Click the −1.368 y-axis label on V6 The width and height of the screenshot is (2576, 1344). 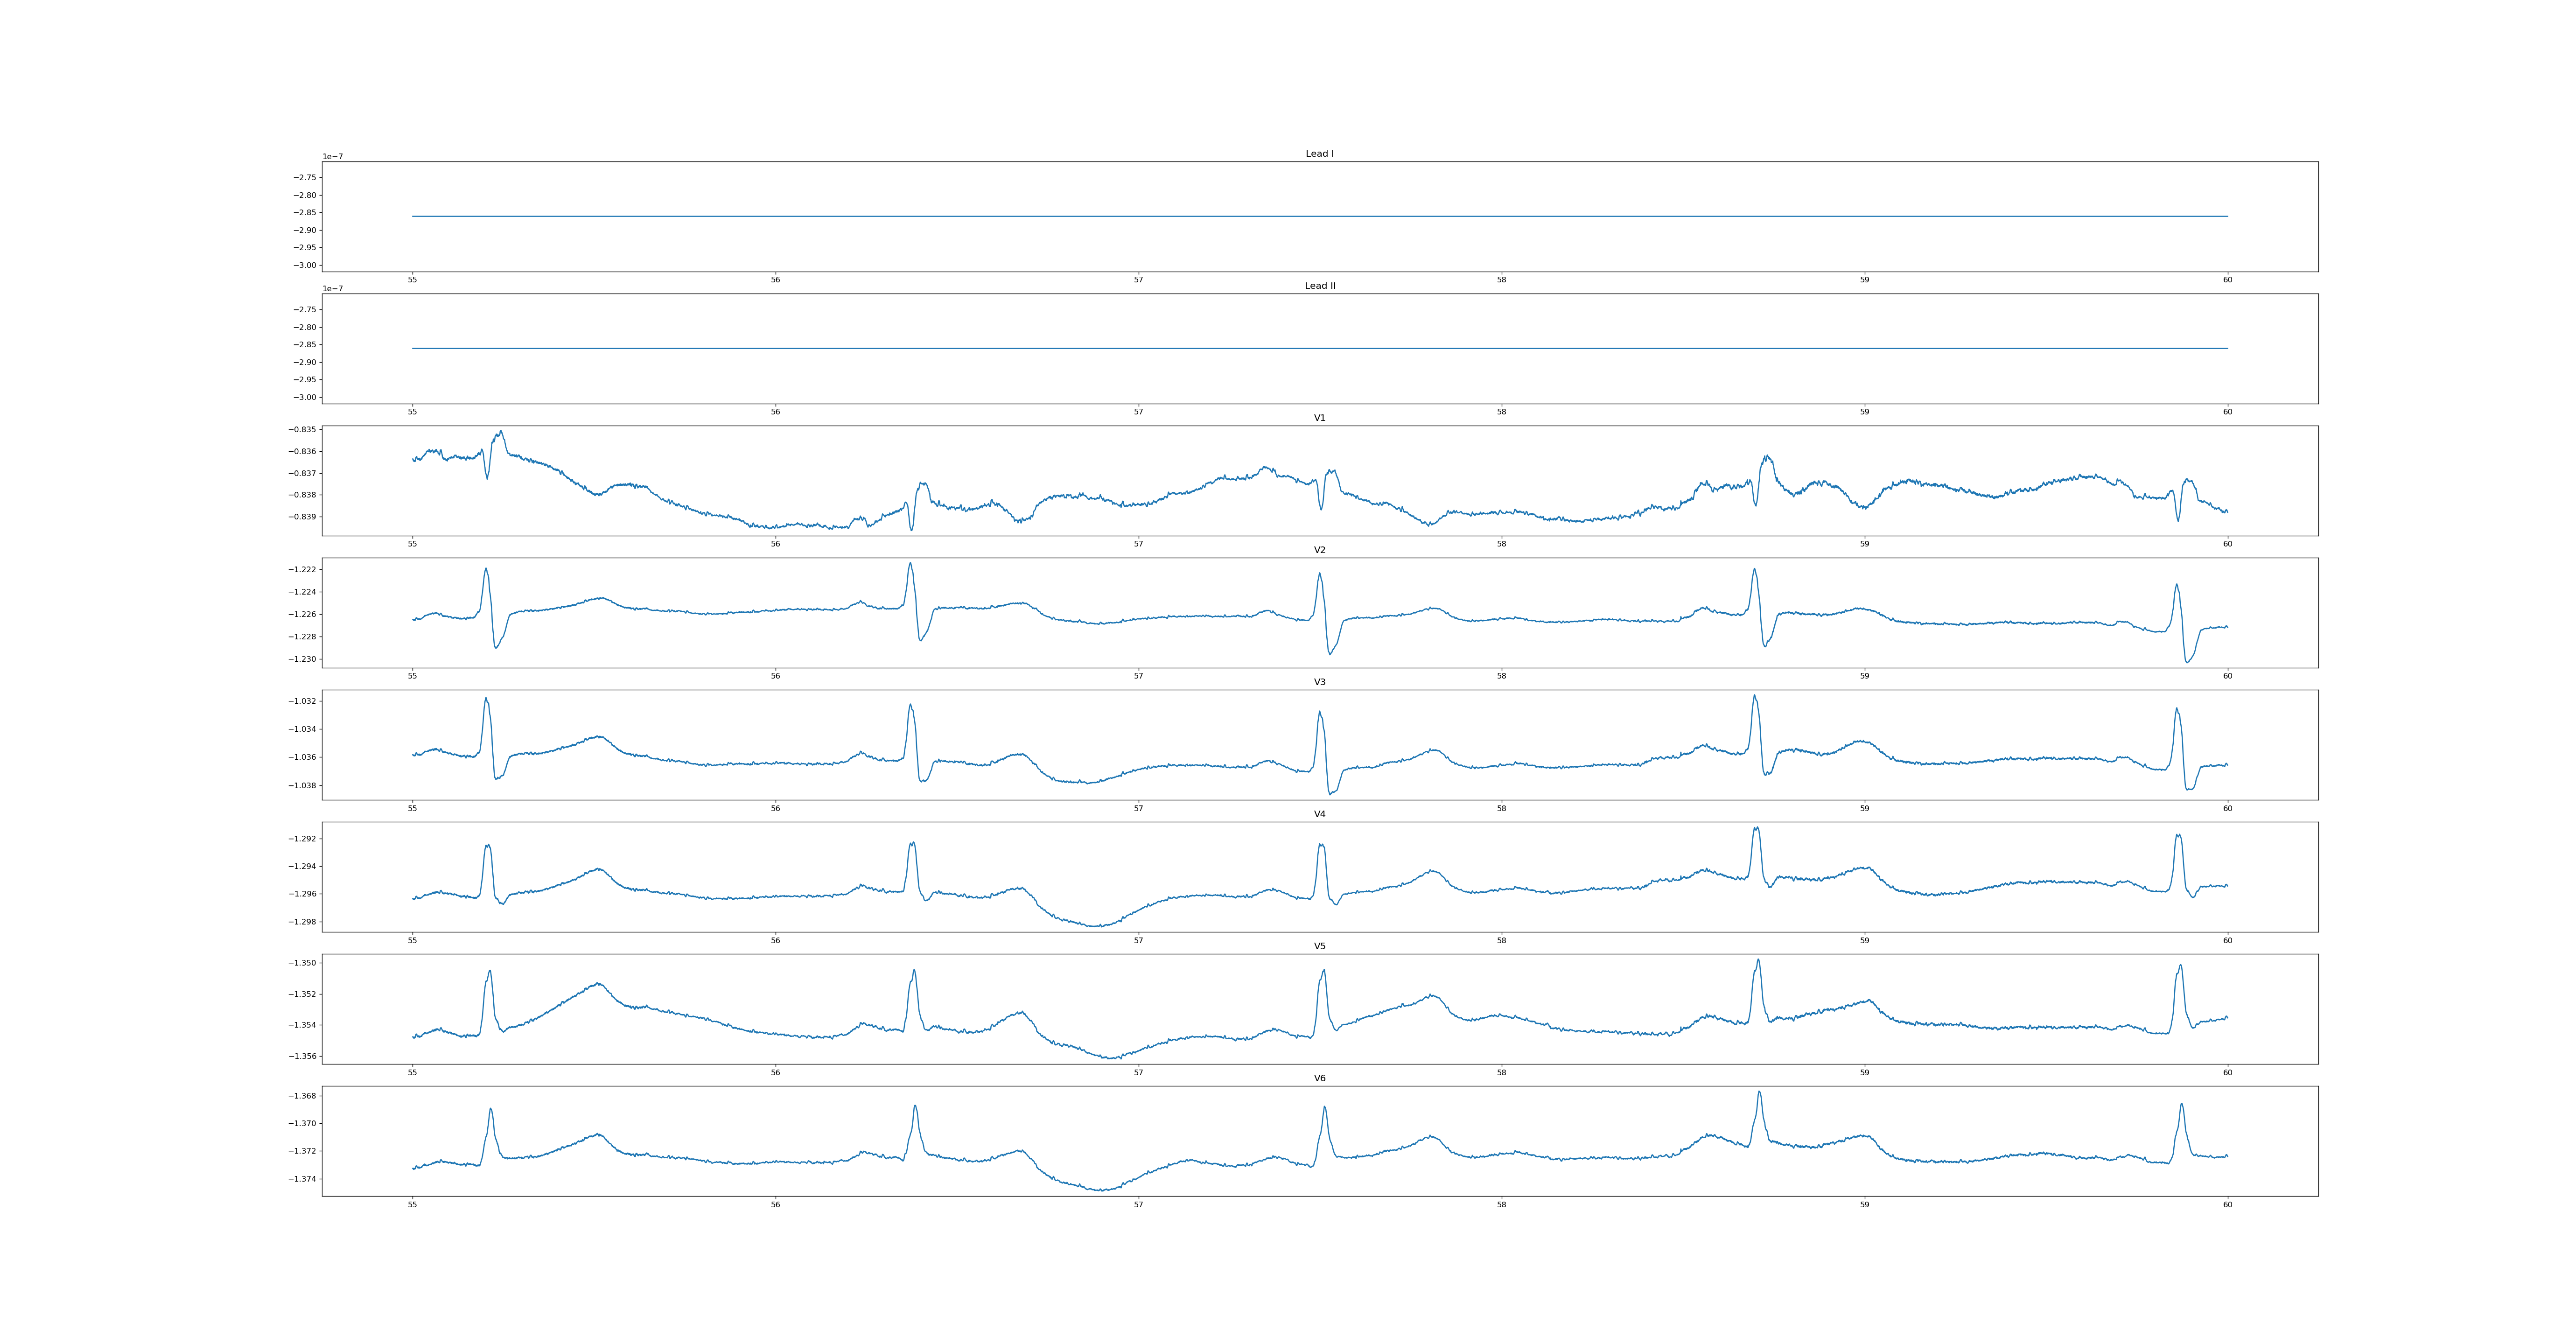[303, 1096]
